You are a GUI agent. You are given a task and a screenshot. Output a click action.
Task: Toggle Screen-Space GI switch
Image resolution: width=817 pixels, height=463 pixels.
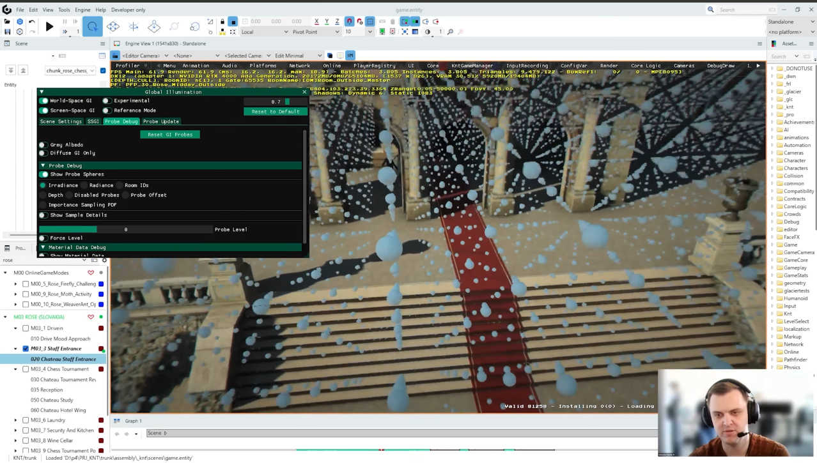coord(43,110)
